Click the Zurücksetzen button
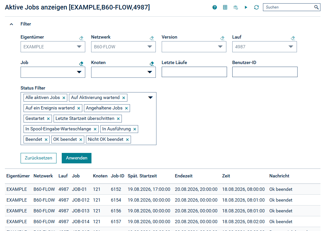Screen dimensions: 326x231 pyautogui.click(x=39, y=158)
